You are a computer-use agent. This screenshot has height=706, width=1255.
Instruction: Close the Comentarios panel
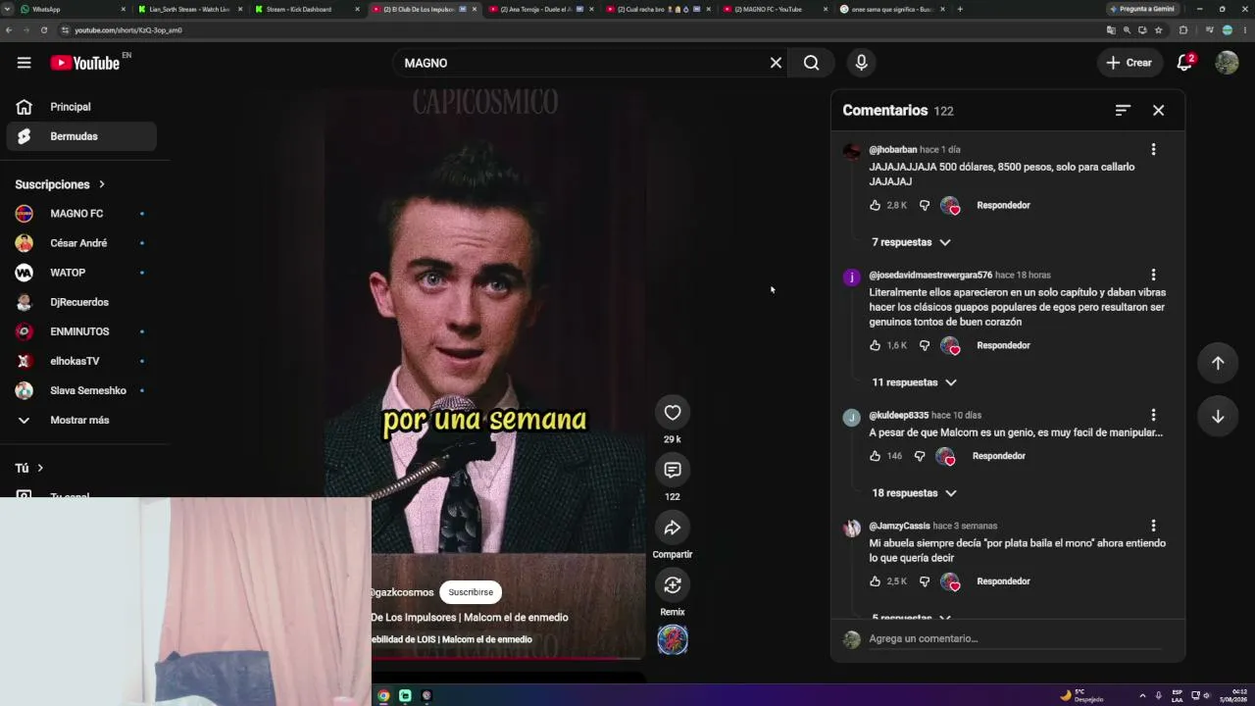(x=1158, y=110)
